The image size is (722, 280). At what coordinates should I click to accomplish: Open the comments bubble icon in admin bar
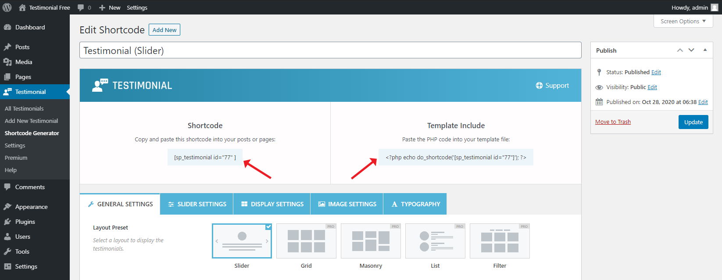coord(81,7)
